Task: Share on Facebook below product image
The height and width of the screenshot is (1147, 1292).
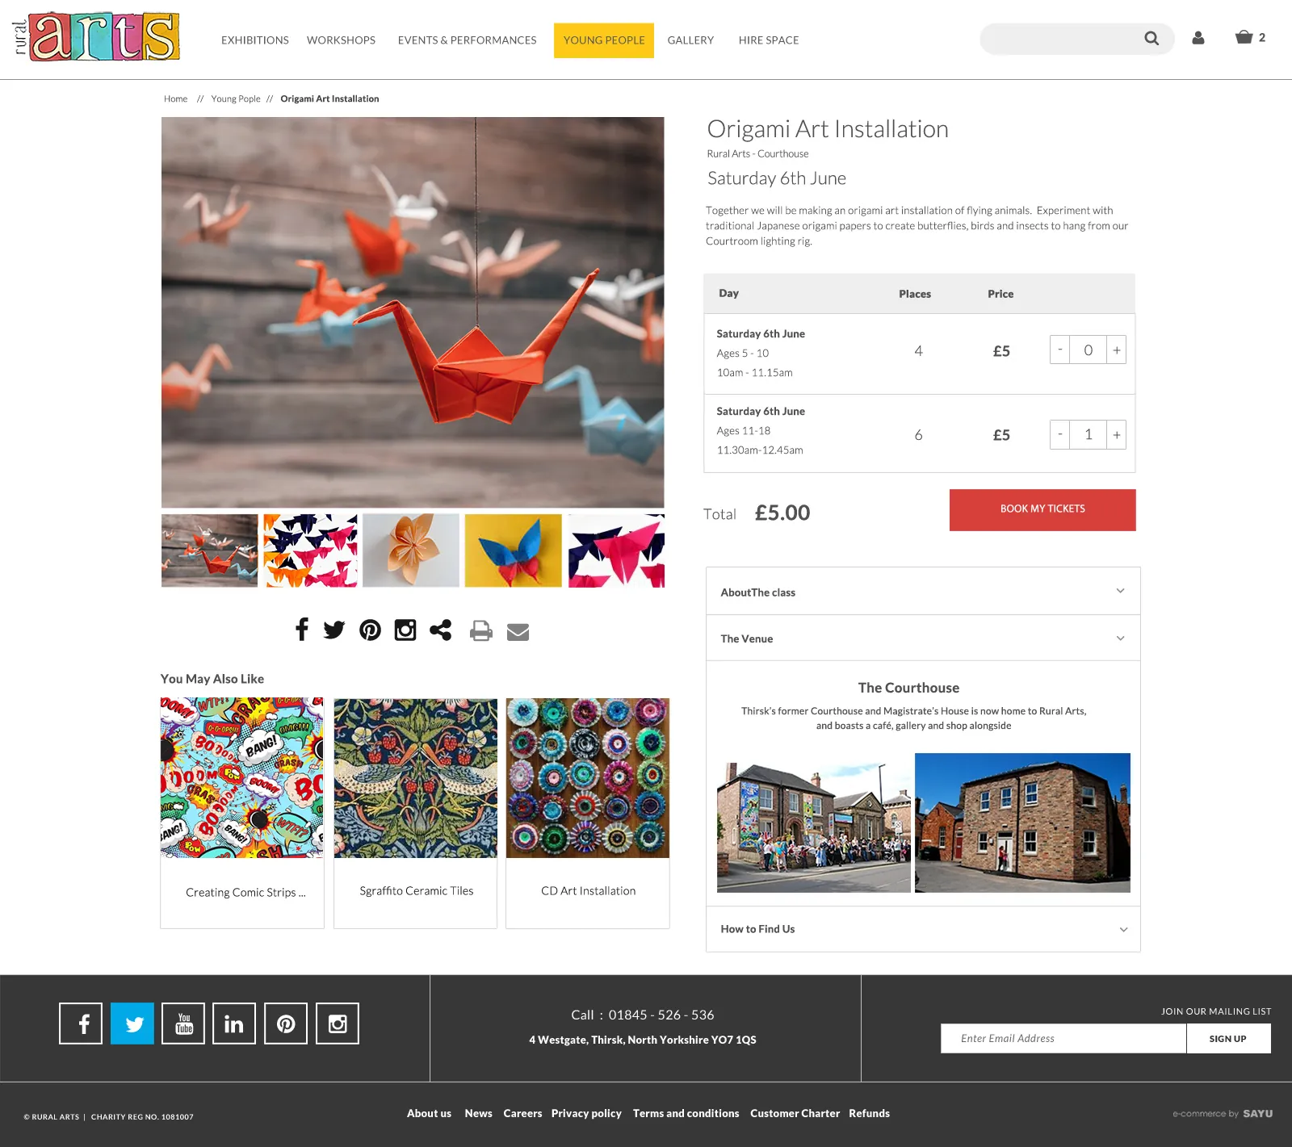Action: click(x=302, y=630)
